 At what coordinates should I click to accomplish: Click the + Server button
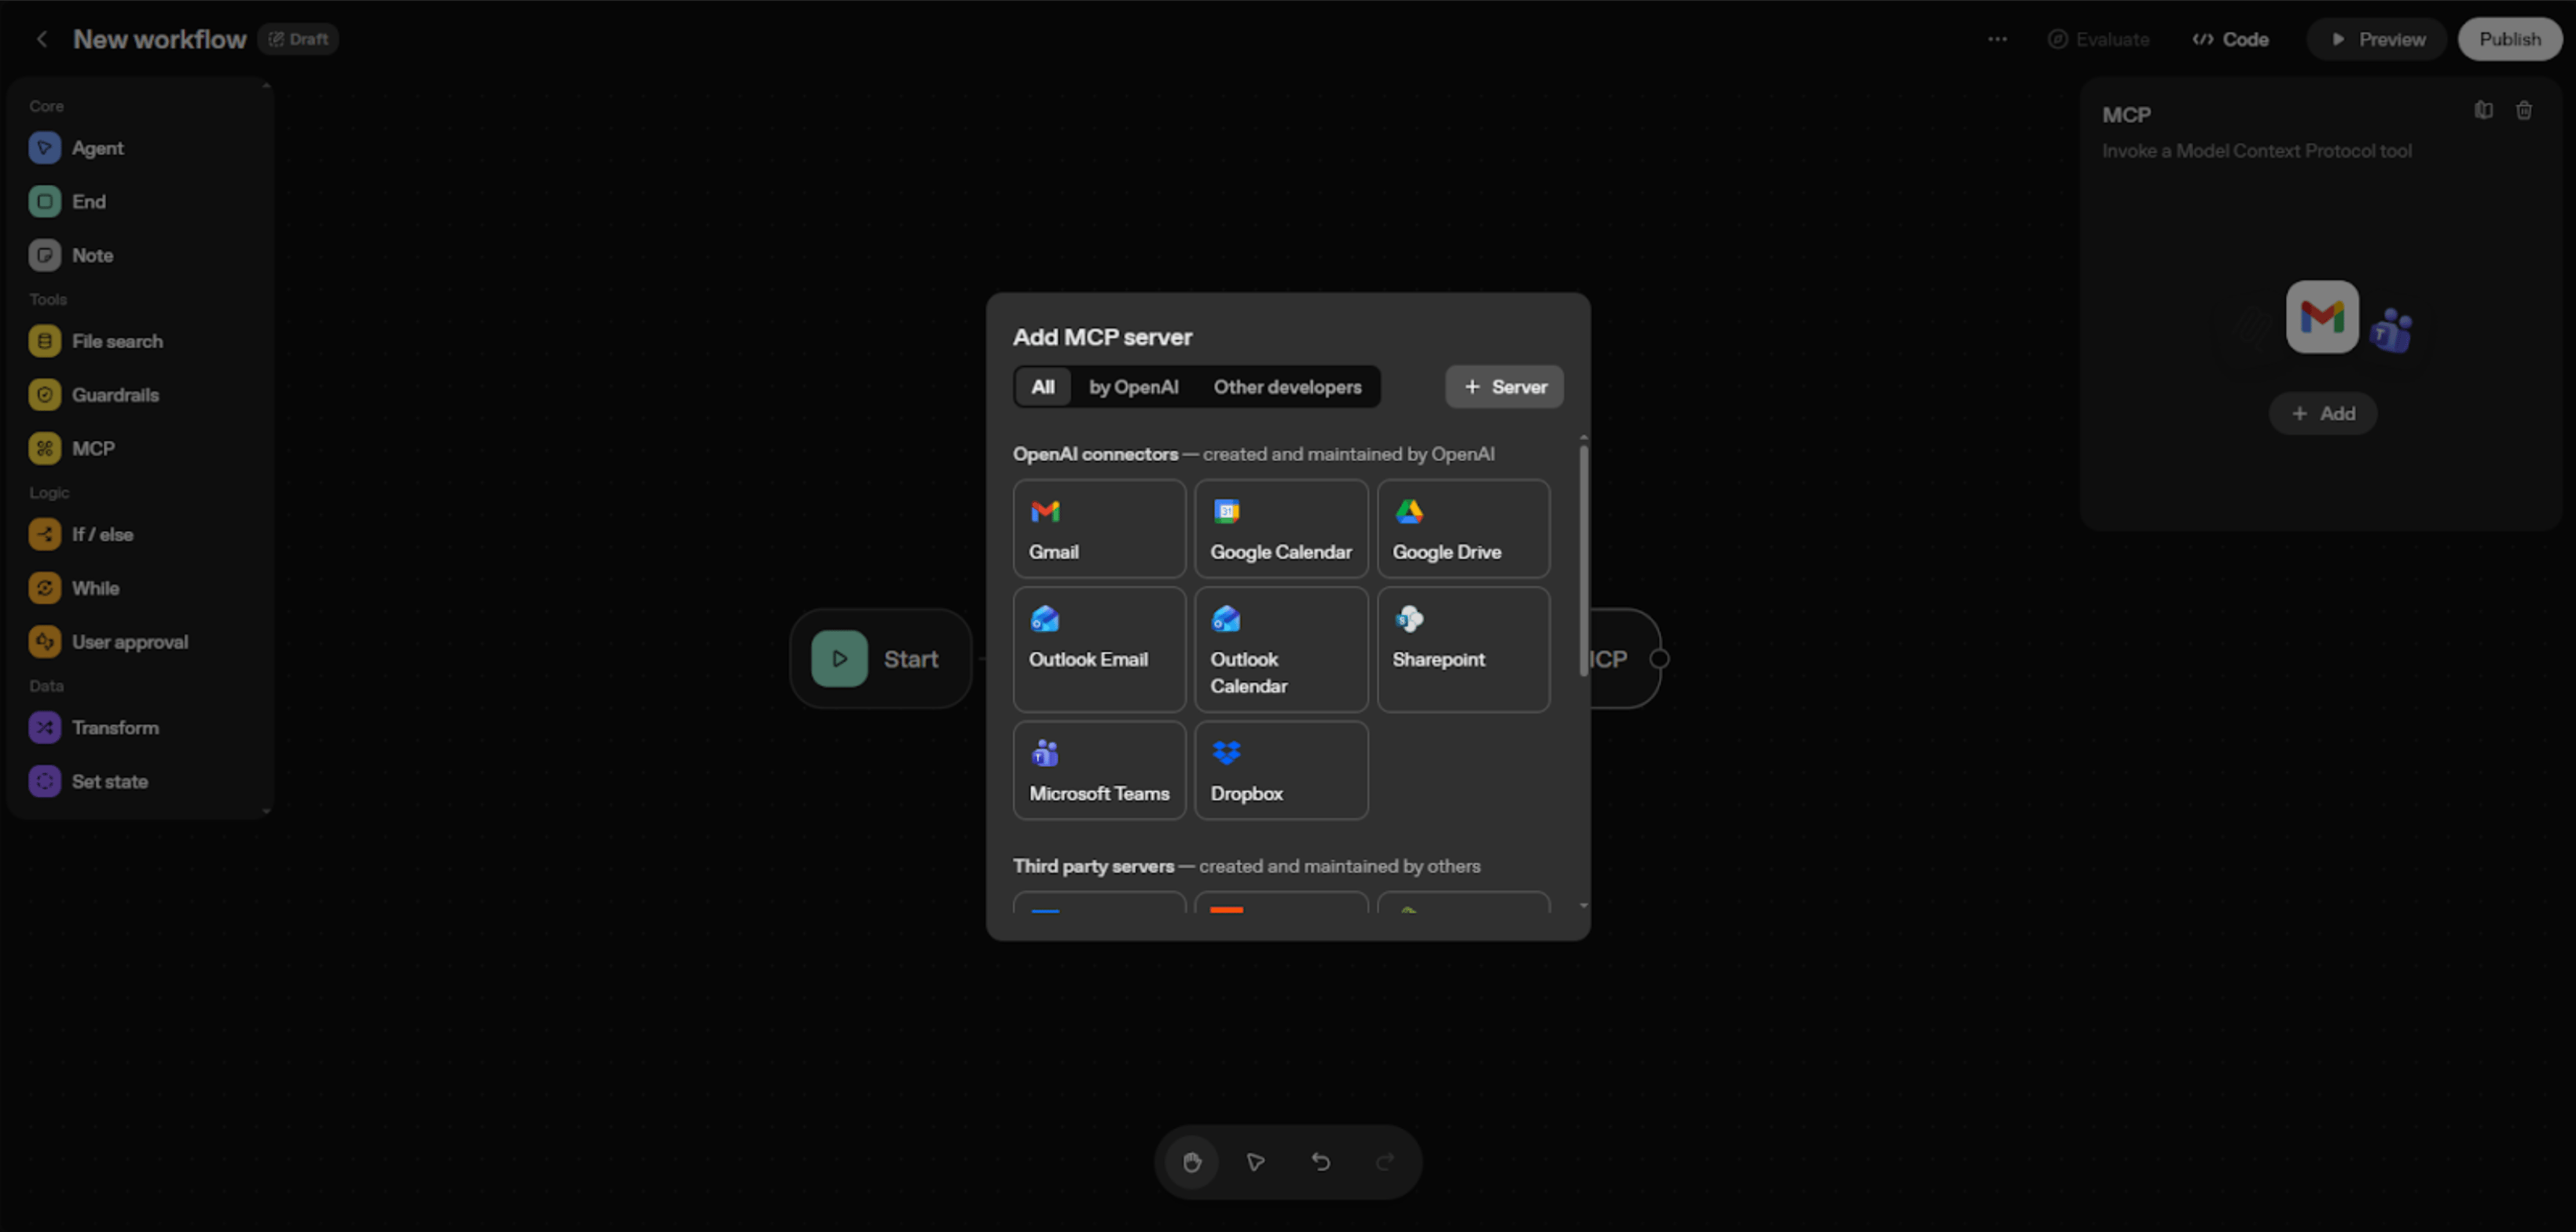pos(1504,387)
